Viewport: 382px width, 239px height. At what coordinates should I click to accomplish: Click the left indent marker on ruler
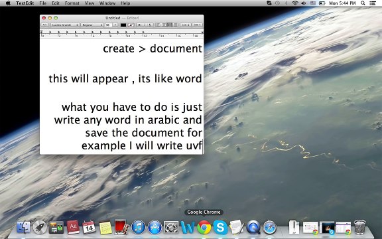41,32
